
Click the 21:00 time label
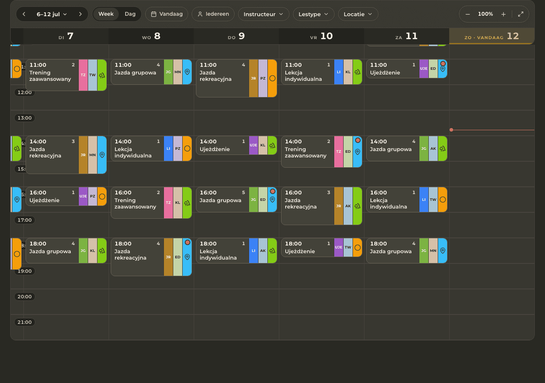[25, 322]
